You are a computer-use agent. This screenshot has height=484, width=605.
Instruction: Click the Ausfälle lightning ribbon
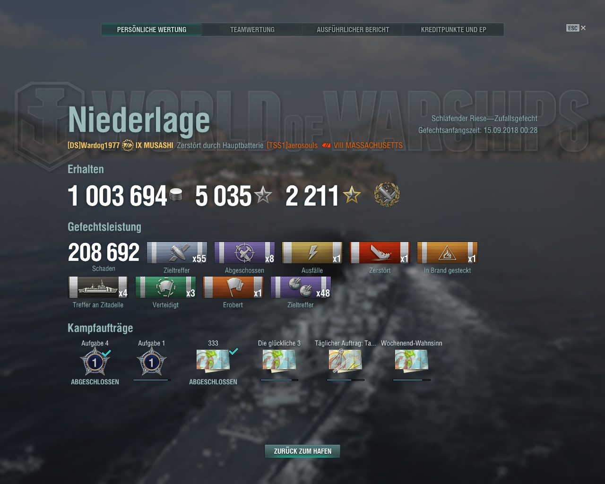coord(312,253)
